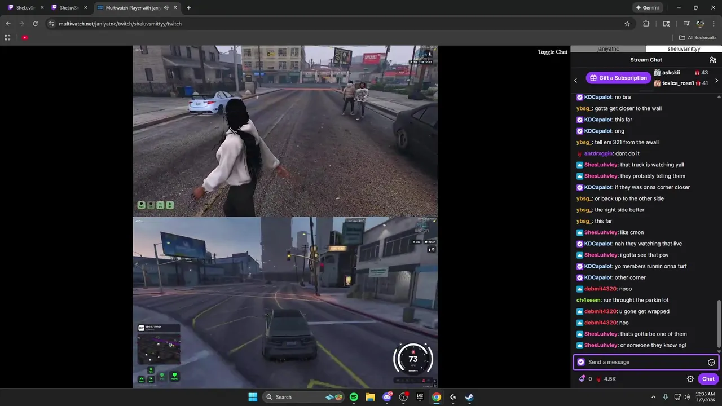Bookmark this page with the star icon

[627, 24]
